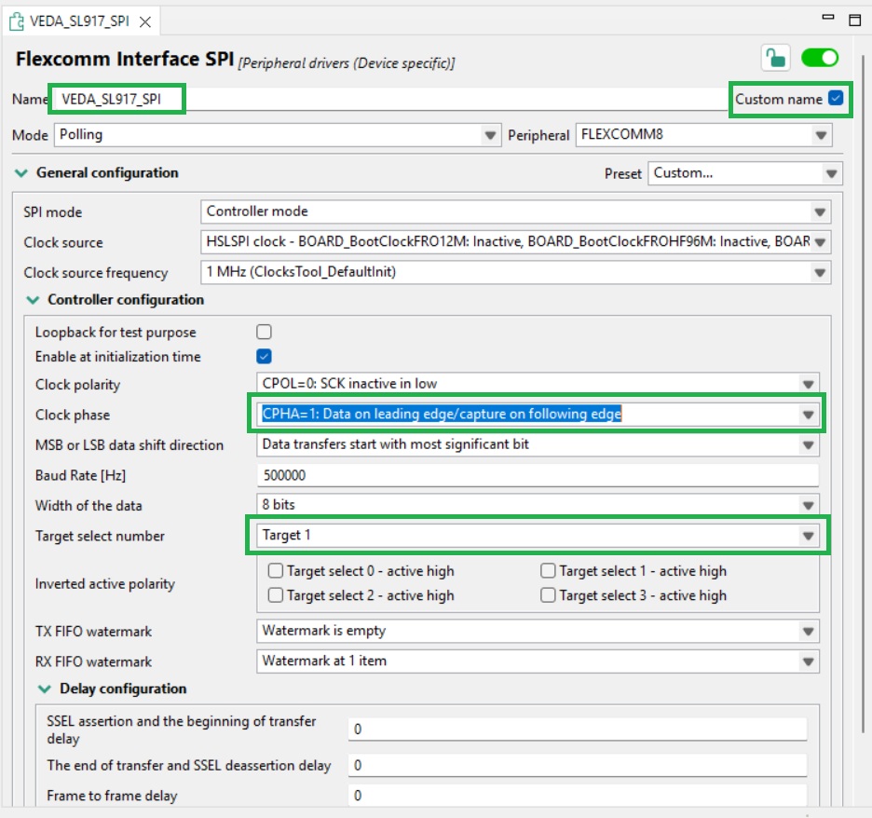Click the VEDA_SL917_SPI tab file icon
The width and height of the screenshot is (872, 818).
coord(16,20)
